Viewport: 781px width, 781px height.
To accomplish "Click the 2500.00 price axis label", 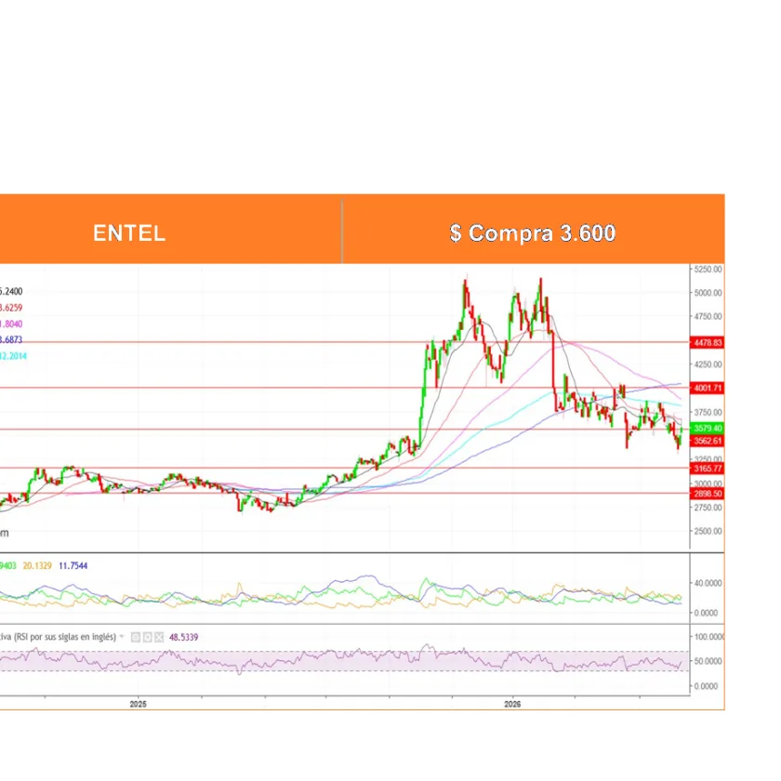I will point(708,531).
